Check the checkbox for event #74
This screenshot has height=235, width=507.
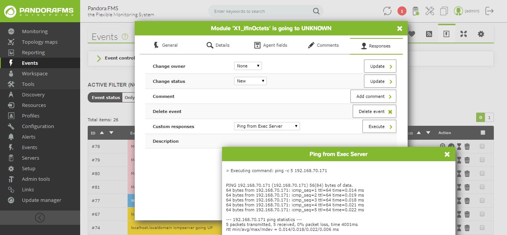click(482, 228)
